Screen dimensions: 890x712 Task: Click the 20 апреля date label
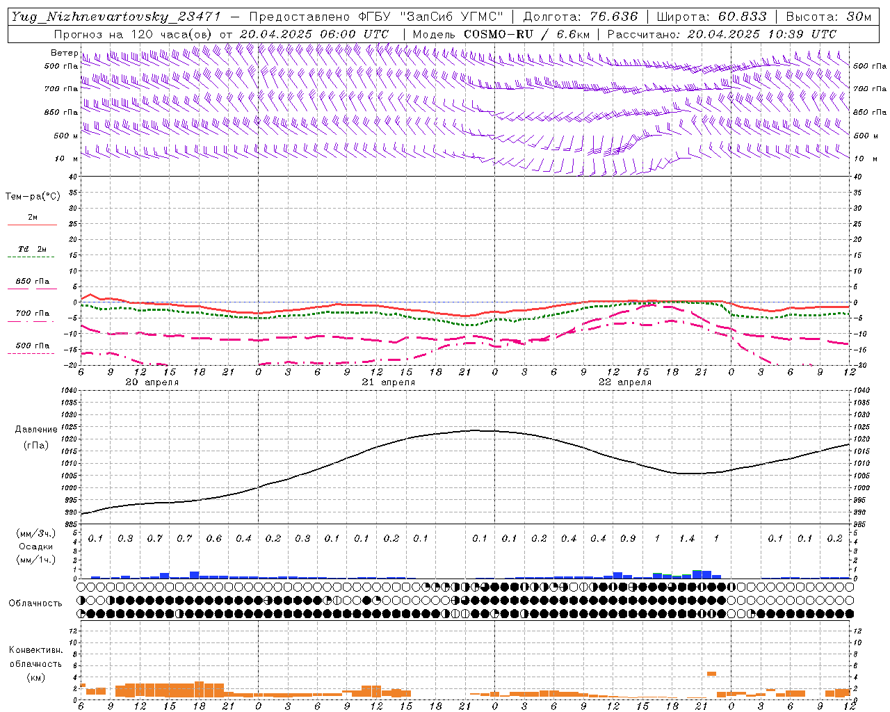(x=152, y=382)
